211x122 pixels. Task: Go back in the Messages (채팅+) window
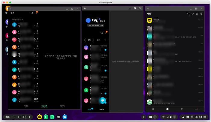pyautogui.click(x=85, y=8)
